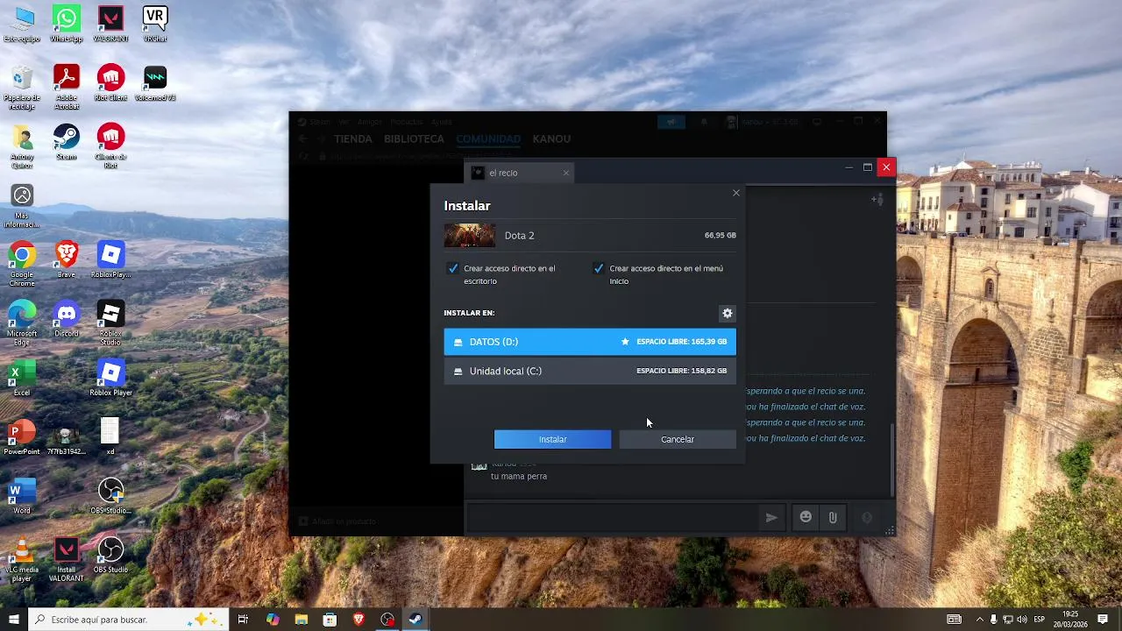Image resolution: width=1122 pixels, height=631 pixels.
Task: Click the Steam back navigation arrow
Action: 302,138
